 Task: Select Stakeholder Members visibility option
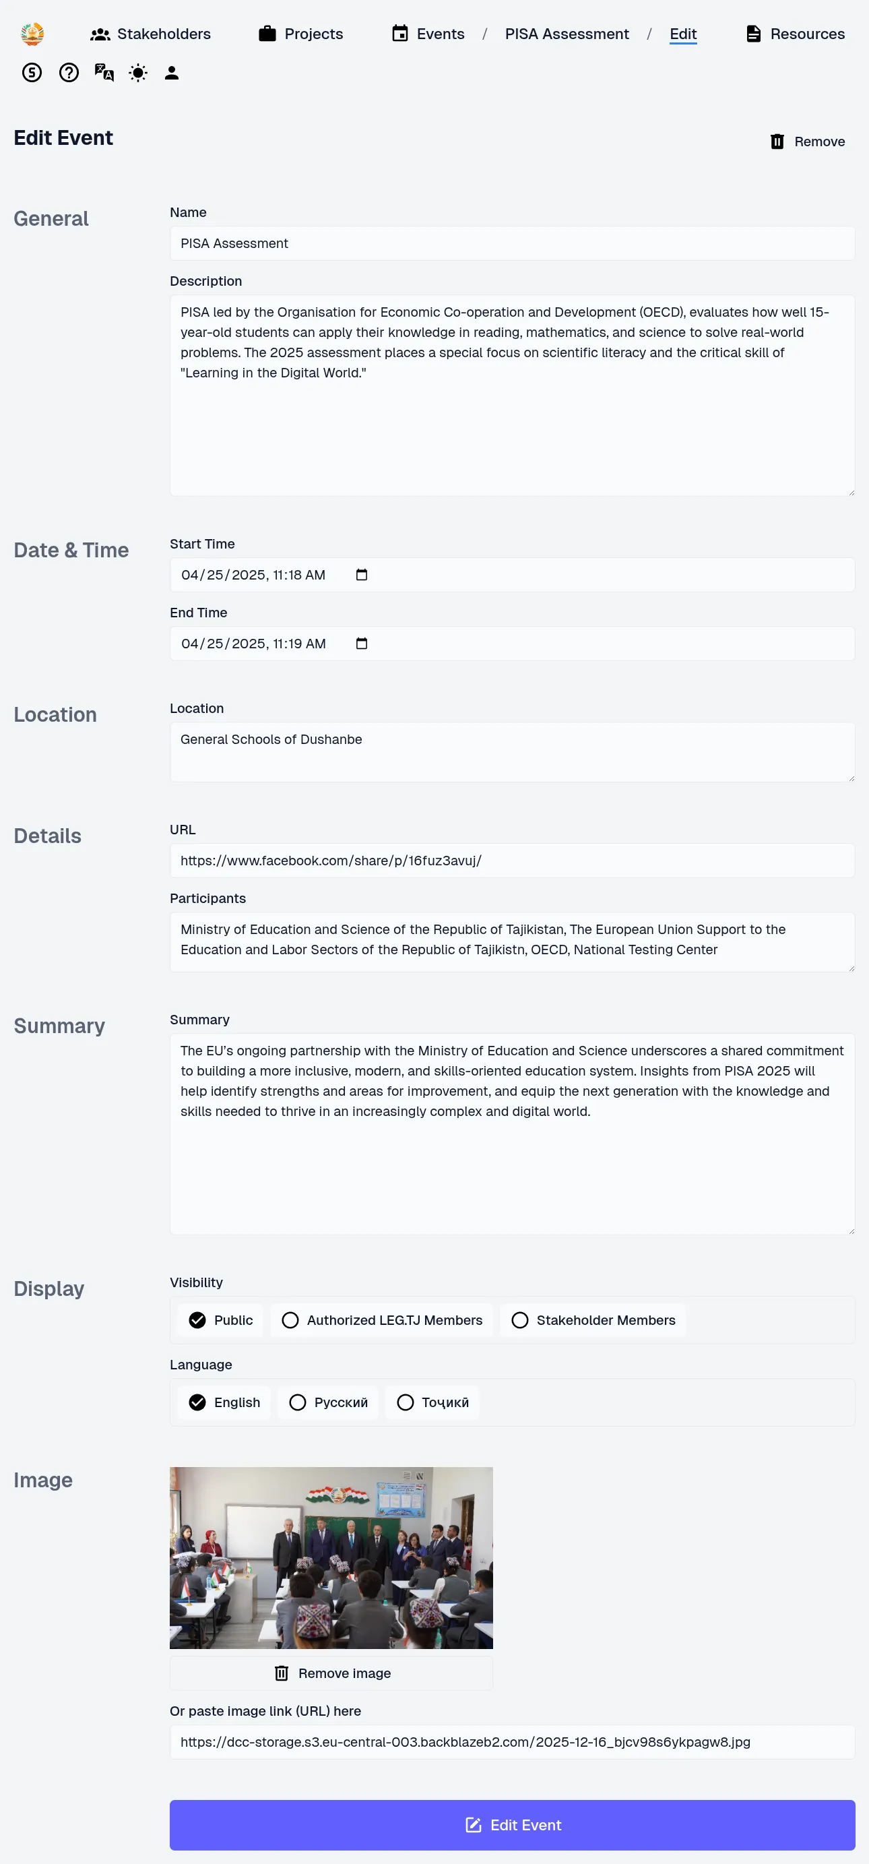593,1320
